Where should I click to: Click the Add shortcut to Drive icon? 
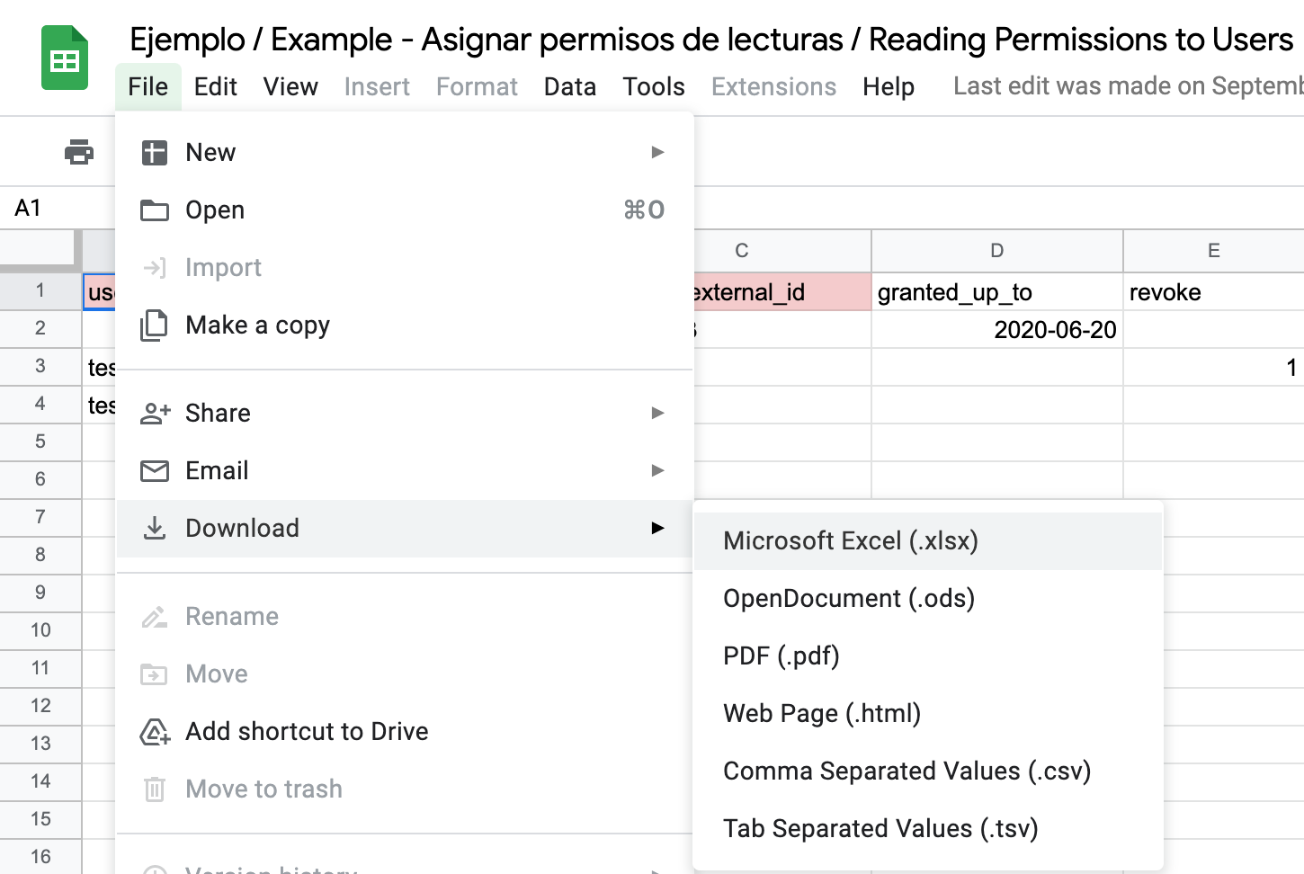click(155, 732)
